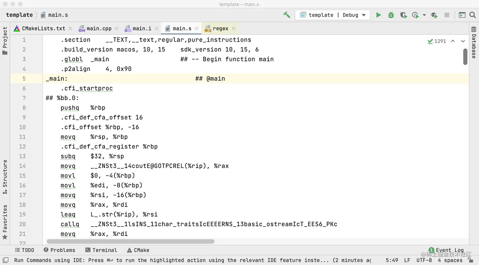Click the leaq instruction on line 19
Image resolution: width=479 pixels, height=265 pixels.
68,214
